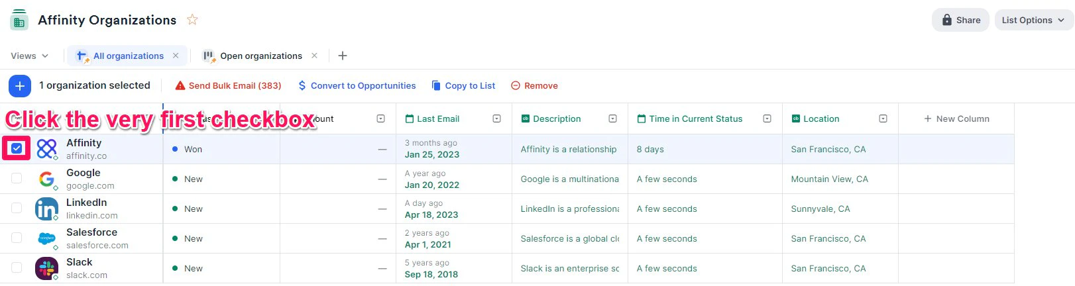
Task: Click the LinkedIn logo icon
Action: (46, 209)
